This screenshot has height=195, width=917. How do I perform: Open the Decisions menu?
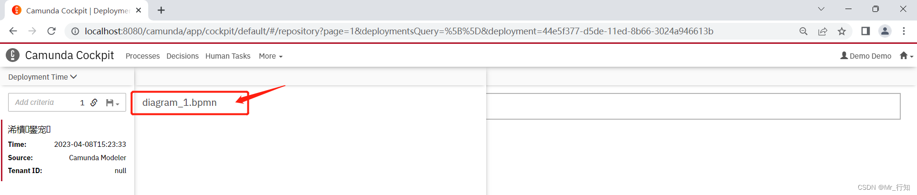(182, 56)
